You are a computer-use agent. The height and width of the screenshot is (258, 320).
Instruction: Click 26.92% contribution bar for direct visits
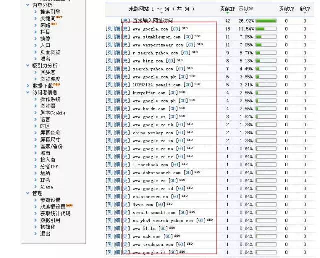[266, 21]
